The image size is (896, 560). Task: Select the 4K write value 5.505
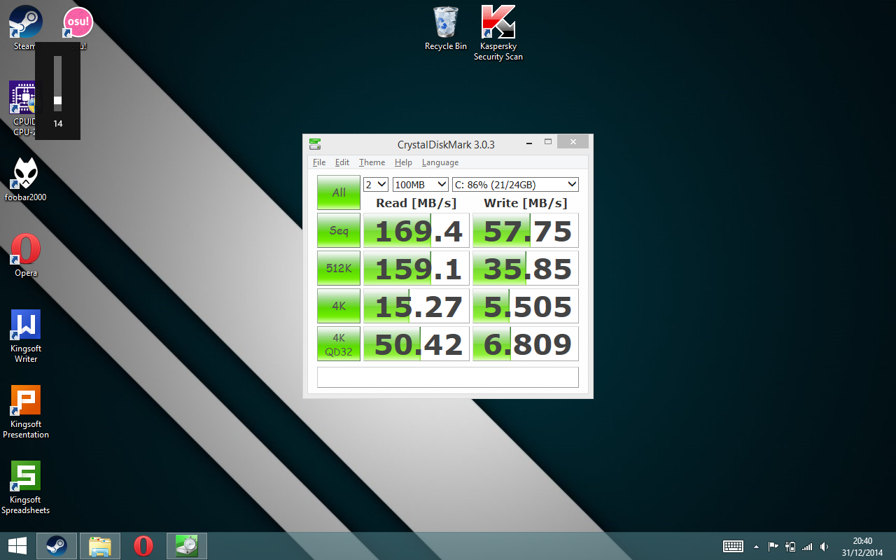pyautogui.click(x=526, y=306)
